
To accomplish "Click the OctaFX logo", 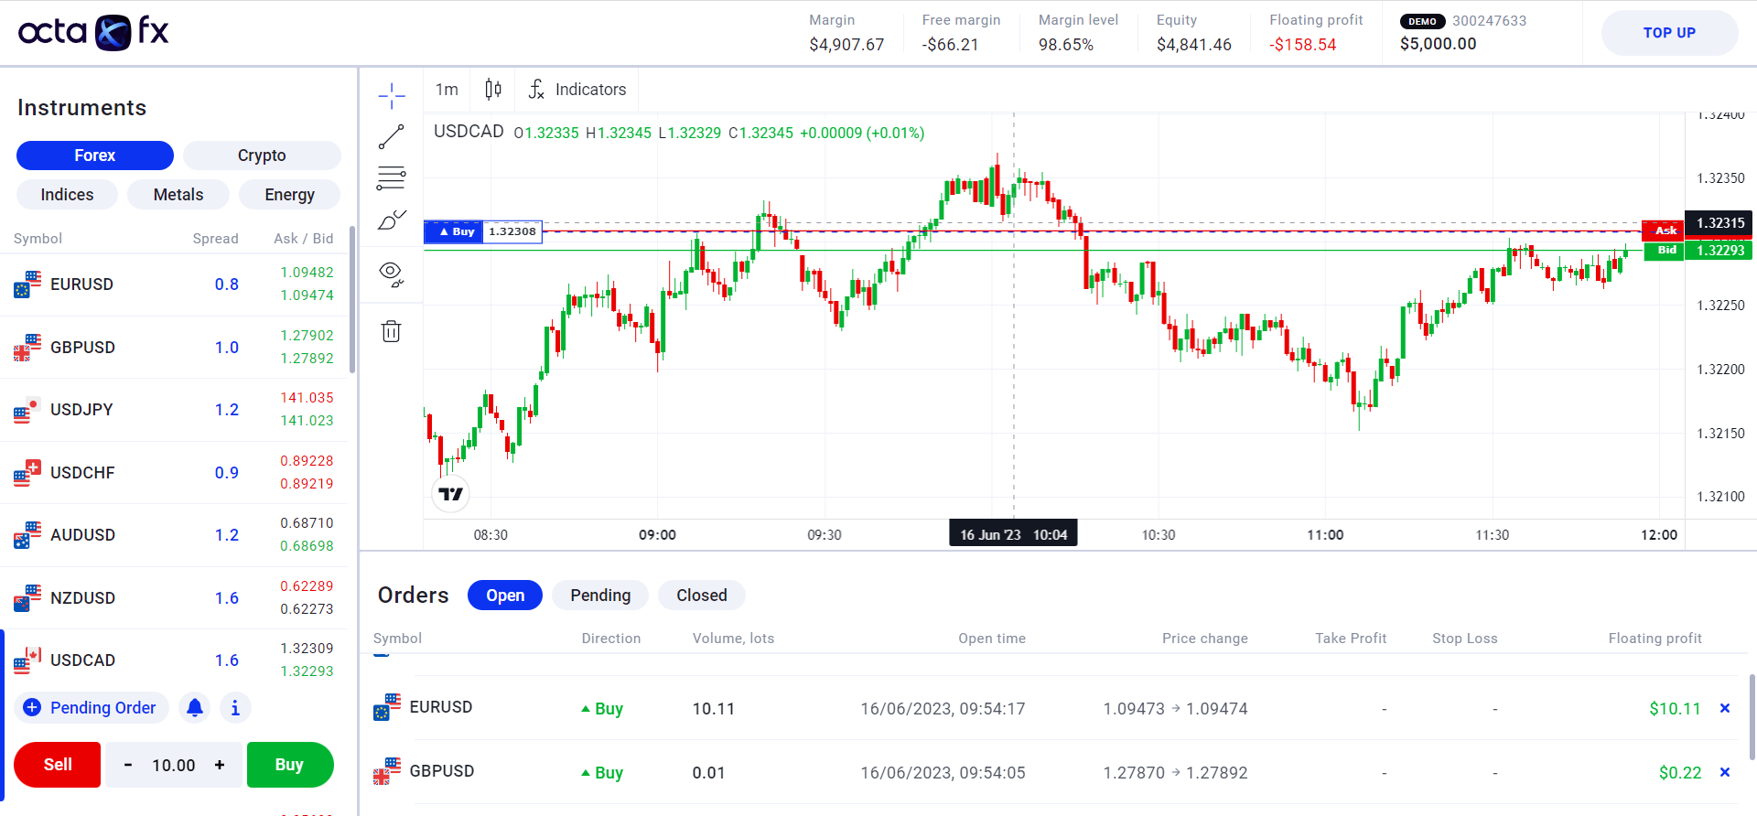I will (x=93, y=32).
